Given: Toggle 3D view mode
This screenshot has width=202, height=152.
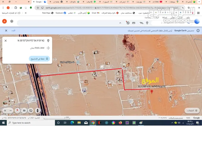Looking at the screenshot, I should (24, 111).
